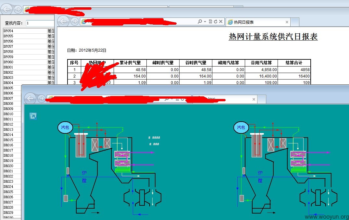The image size is (349, 220).
Task: Click the 序号 column header
Action: tap(74, 63)
